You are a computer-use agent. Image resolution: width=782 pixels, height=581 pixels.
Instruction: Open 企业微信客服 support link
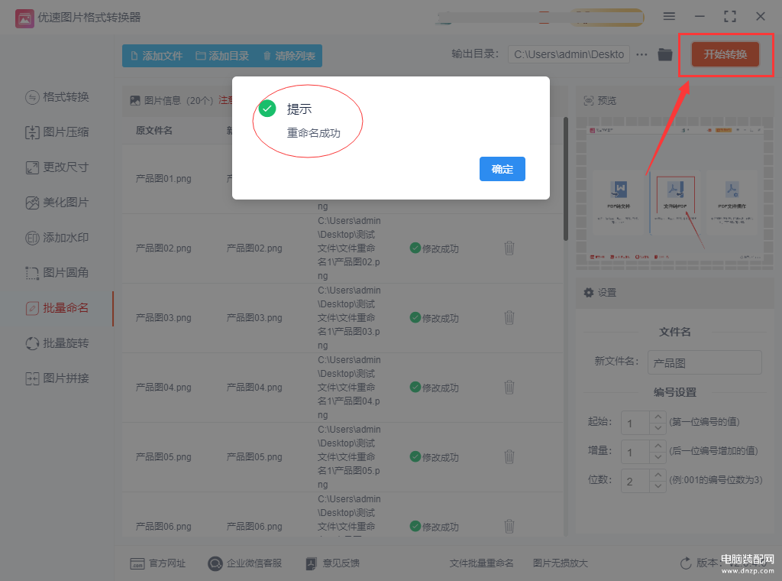pyautogui.click(x=245, y=563)
